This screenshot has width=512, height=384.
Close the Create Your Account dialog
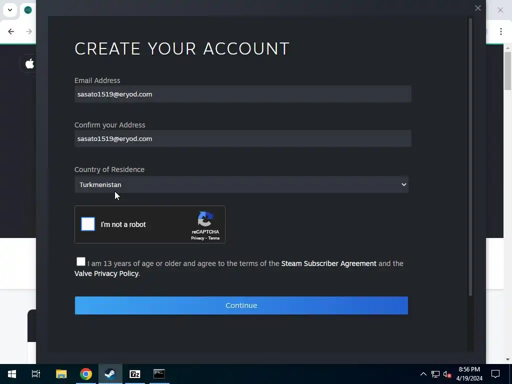click(477, 8)
